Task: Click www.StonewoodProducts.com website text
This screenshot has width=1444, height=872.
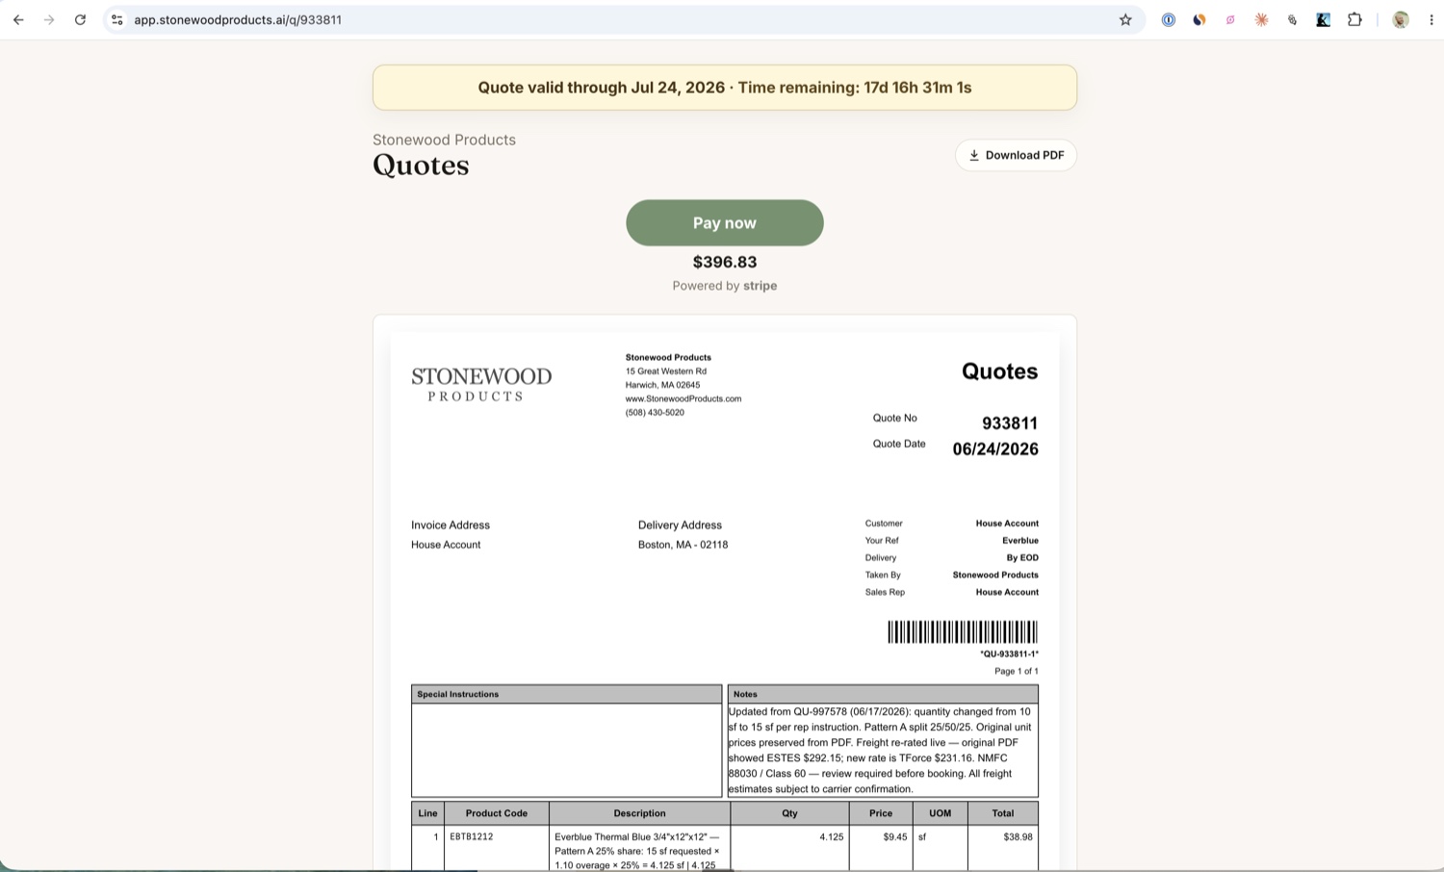Action: 683,398
